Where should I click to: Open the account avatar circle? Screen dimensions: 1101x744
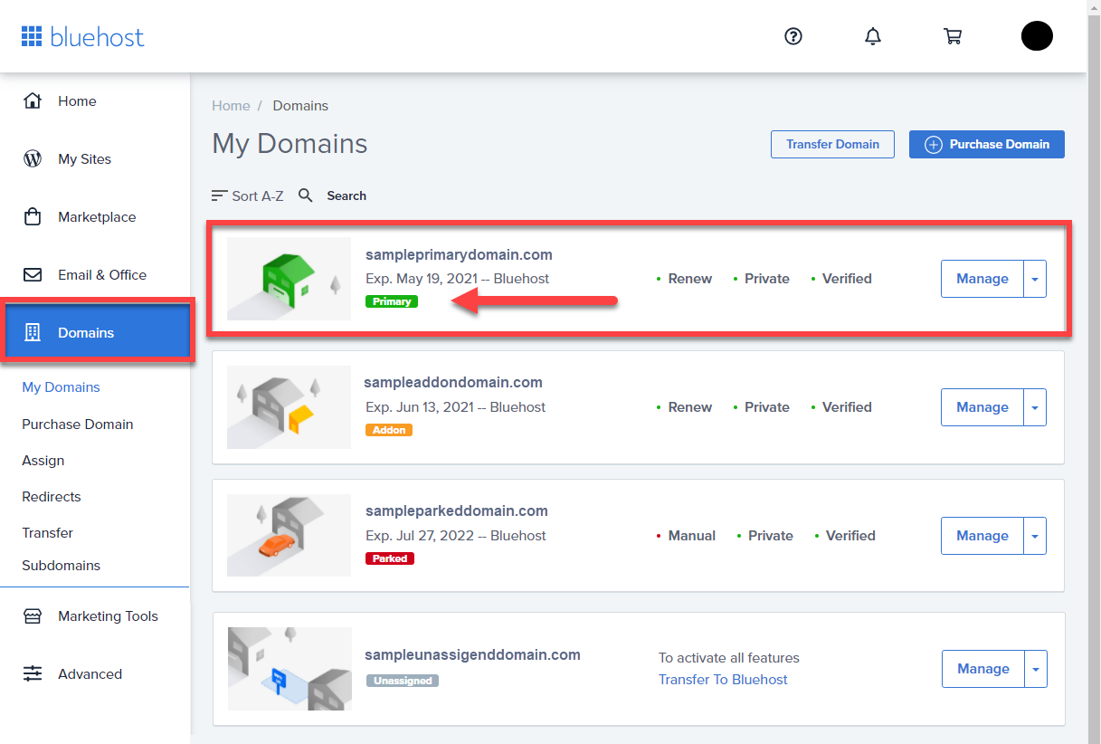coord(1037,36)
